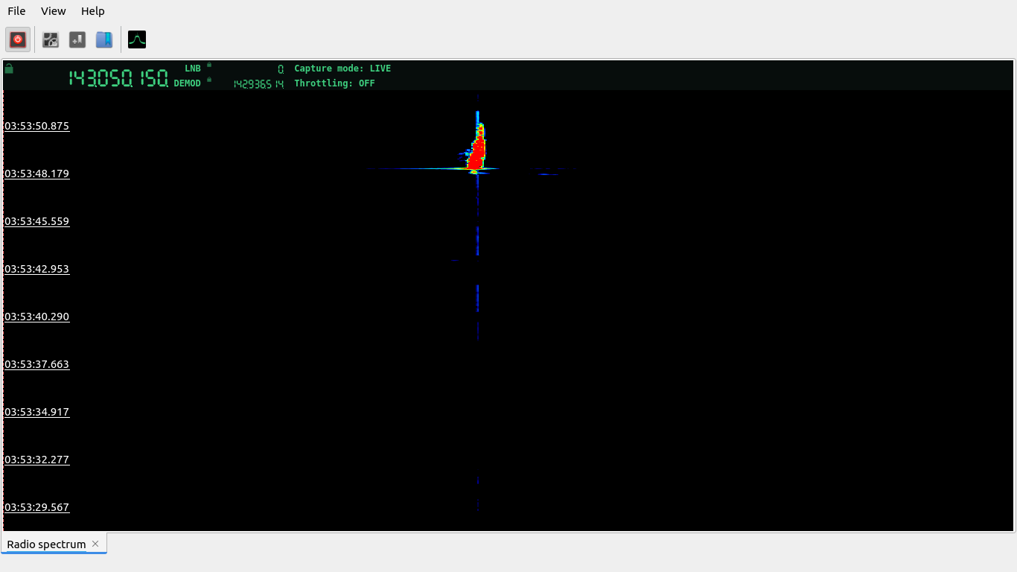Click the demodulator frequency display 142.936.514
1017x572 pixels.
pos(258,84)
